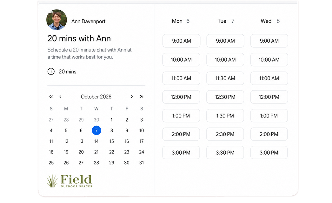Choose the Wednesday 12:00 PM slot
This screenshot has width=332, height=203.
click(269, 97)
